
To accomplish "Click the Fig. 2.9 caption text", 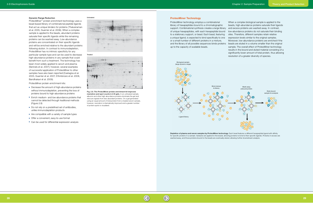I will coord(114,99).
